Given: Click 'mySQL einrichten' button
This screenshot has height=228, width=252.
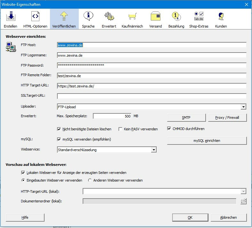Looking at the screenshot, I should [x=207, y=141].
